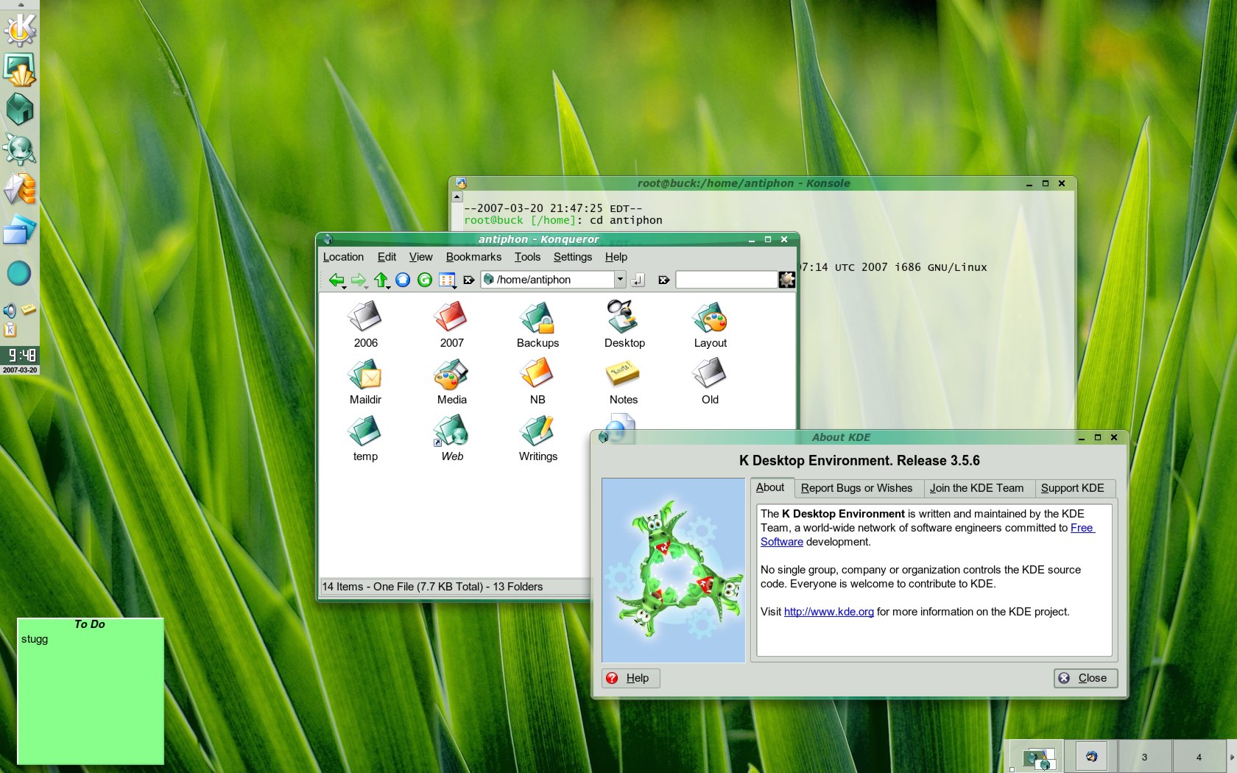1237x773 pixels.
Task: Launch Konqueror web browser from panel
Action: [x=20, y=149]
